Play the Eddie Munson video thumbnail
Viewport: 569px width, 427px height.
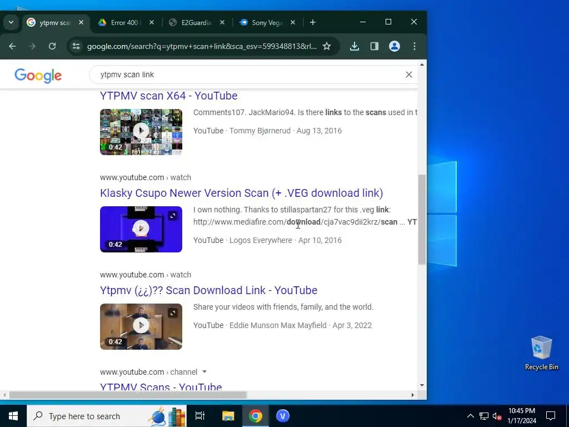coord(141,326)
